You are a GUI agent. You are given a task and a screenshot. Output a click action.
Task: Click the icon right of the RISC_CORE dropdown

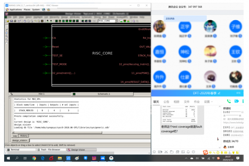pyautogui.click(x=121, y=21)
